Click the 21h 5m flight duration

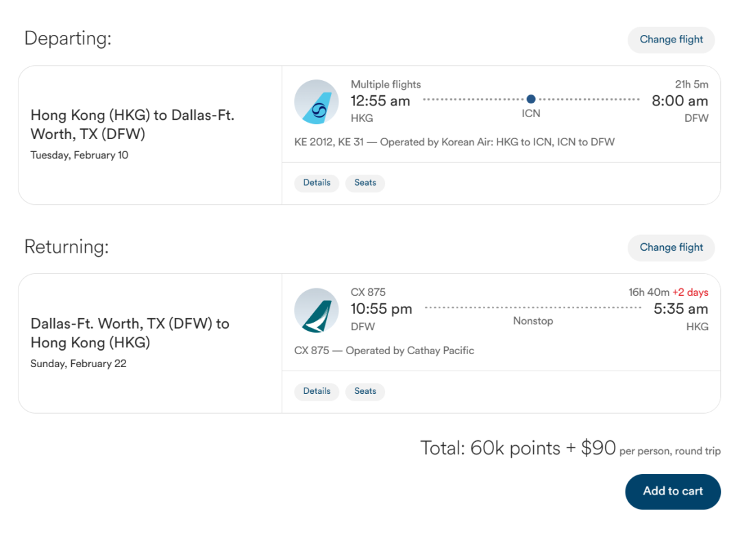(x=691, y=84)
